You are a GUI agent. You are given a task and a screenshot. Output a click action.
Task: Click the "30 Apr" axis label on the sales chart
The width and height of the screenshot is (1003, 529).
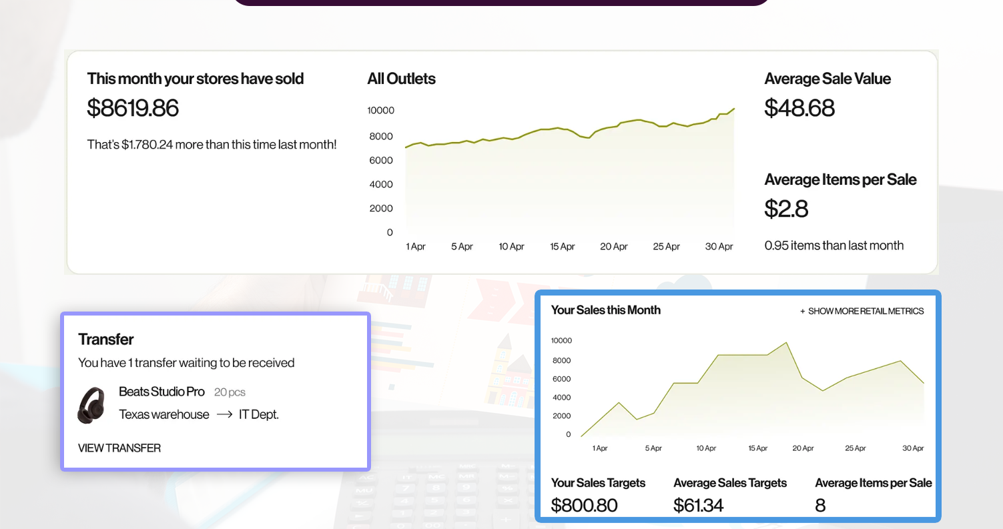(912, 448)
